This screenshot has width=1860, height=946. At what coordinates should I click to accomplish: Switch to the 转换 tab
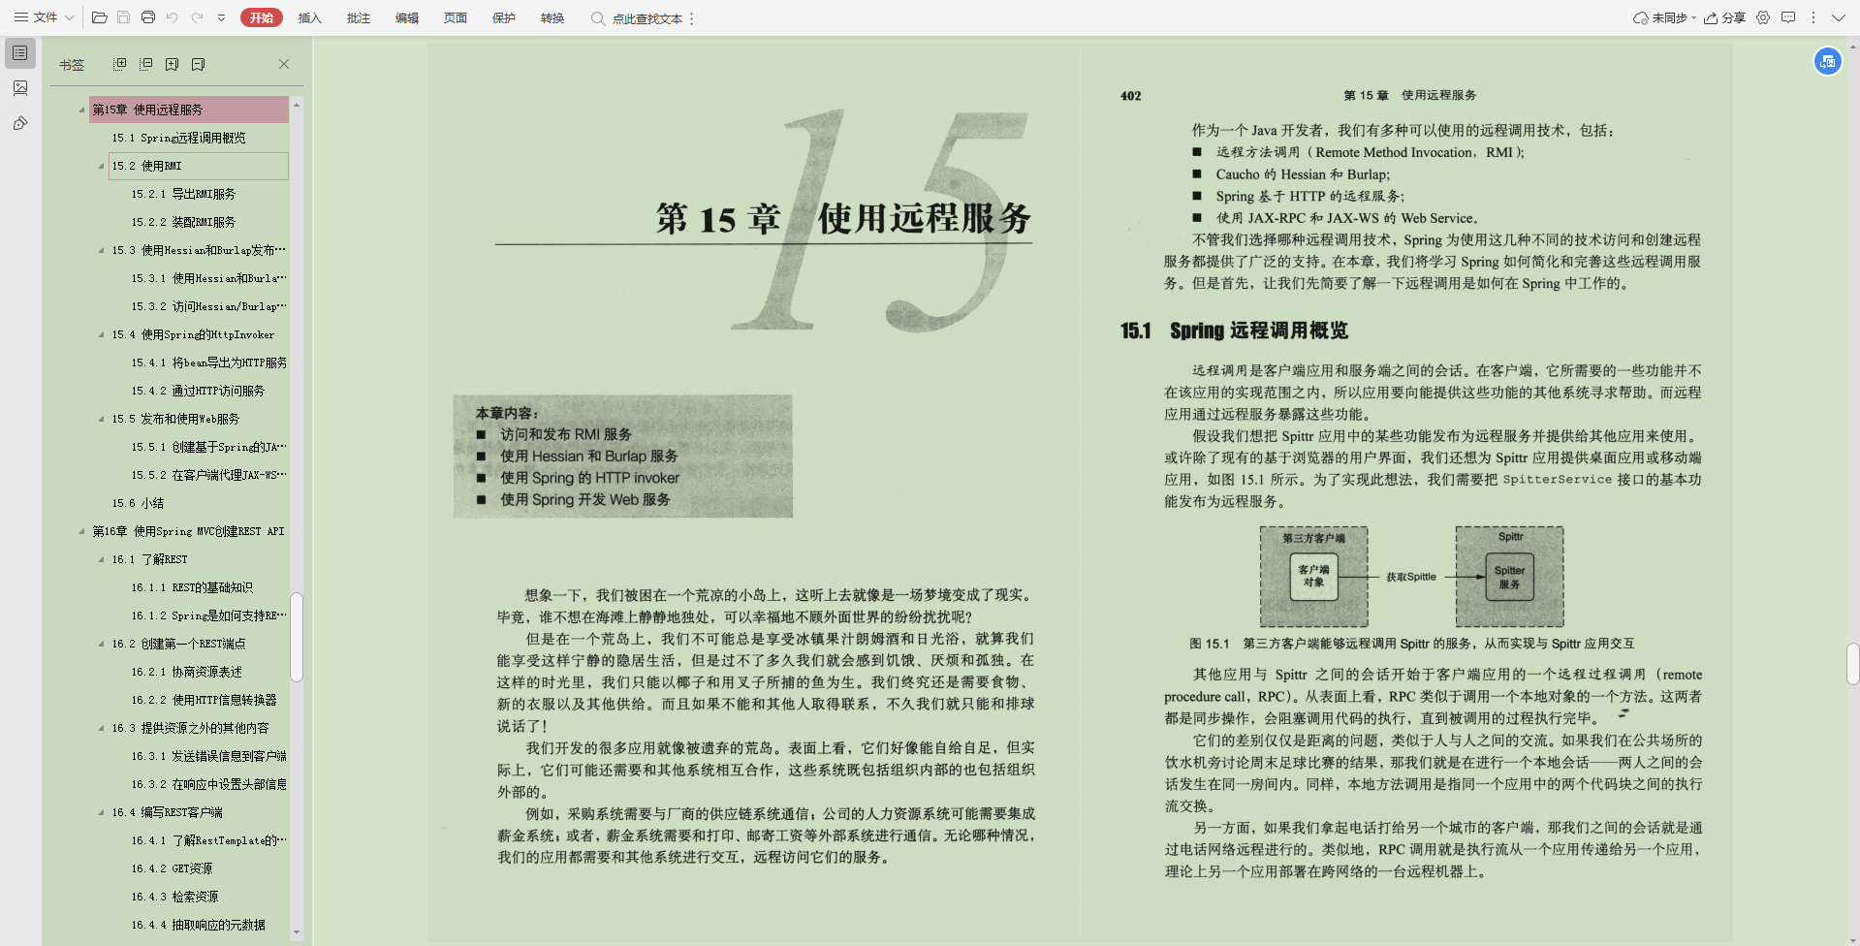[552, 16]
